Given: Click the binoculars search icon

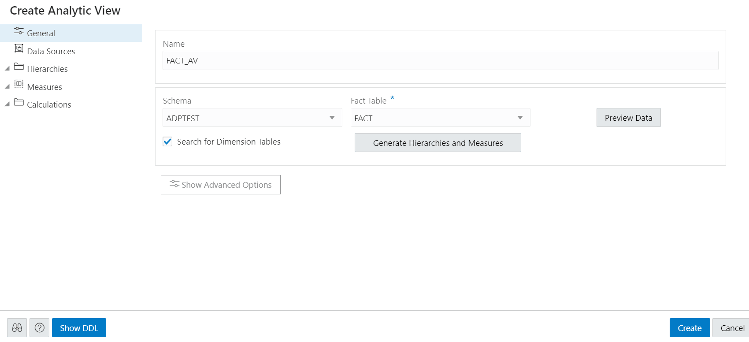Looking at the screenshot, I should point(17,328).
